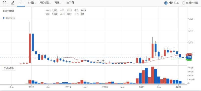Click the 저가 855 value

83,14
